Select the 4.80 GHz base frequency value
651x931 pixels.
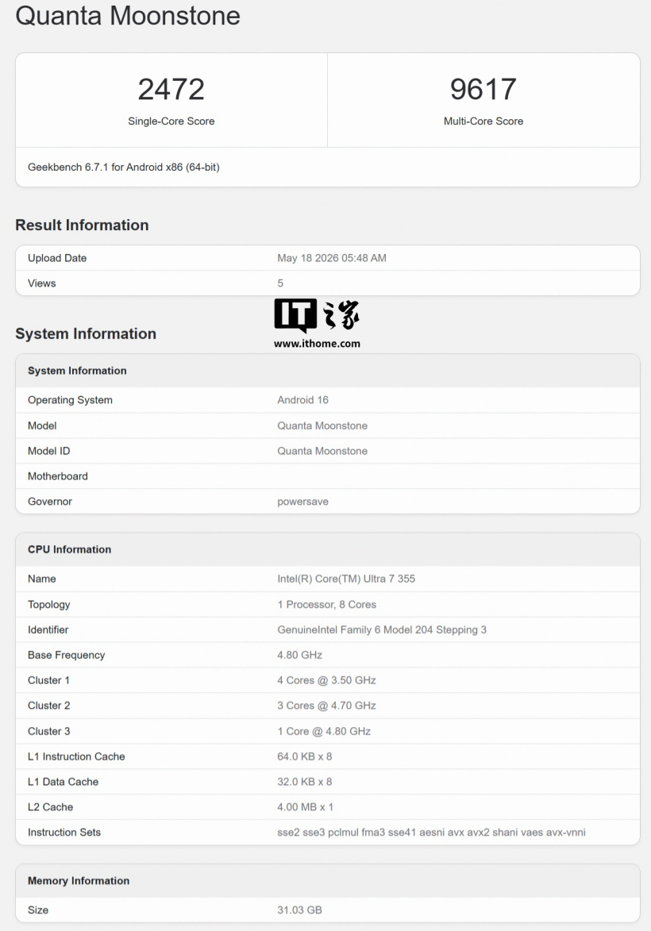[x=300, y=655]
